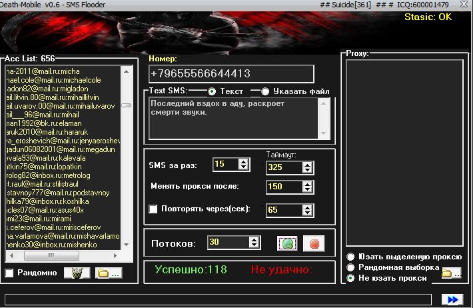Clear account list with trash bin icon
Screen dimensions: 473x308
(77, 273)
